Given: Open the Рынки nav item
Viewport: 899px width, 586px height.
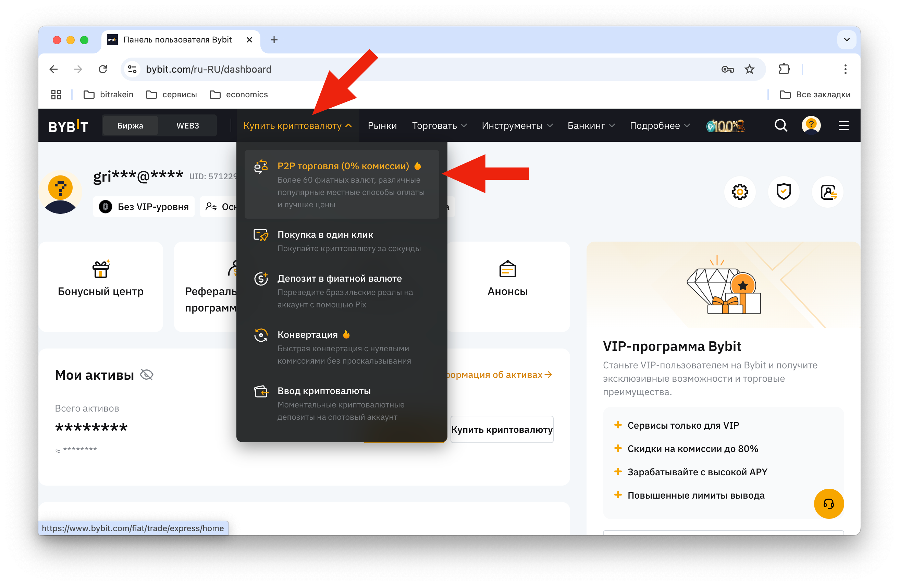Looking at the screenshot, I should [382, 125].
